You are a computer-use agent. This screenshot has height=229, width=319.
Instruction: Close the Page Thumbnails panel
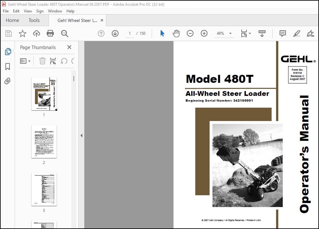(x=69, y=47)
